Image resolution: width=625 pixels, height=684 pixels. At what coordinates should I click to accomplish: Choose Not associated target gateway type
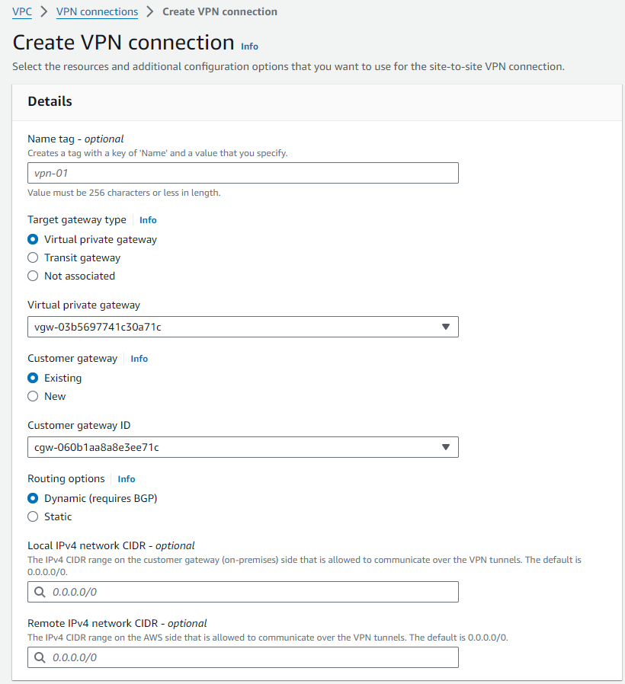coord(33,276)
